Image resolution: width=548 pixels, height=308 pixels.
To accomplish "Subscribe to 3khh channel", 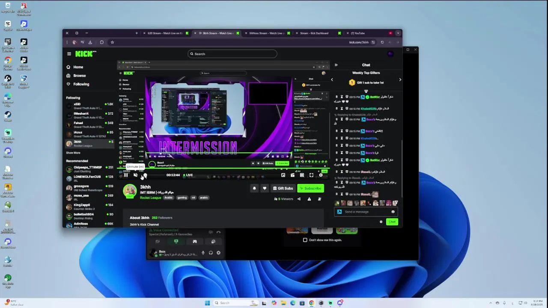I will click(x=310, y=188).
